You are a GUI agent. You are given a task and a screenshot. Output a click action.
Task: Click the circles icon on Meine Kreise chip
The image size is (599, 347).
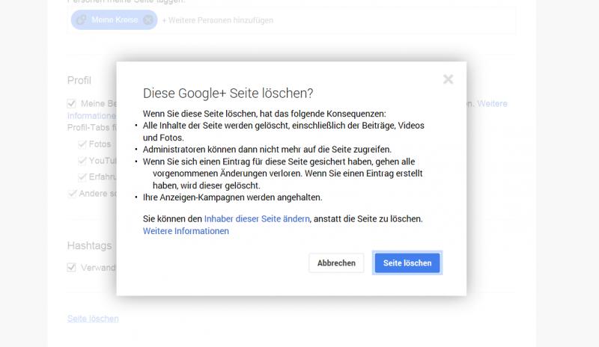pyautogui.click(x=81, y=20)
